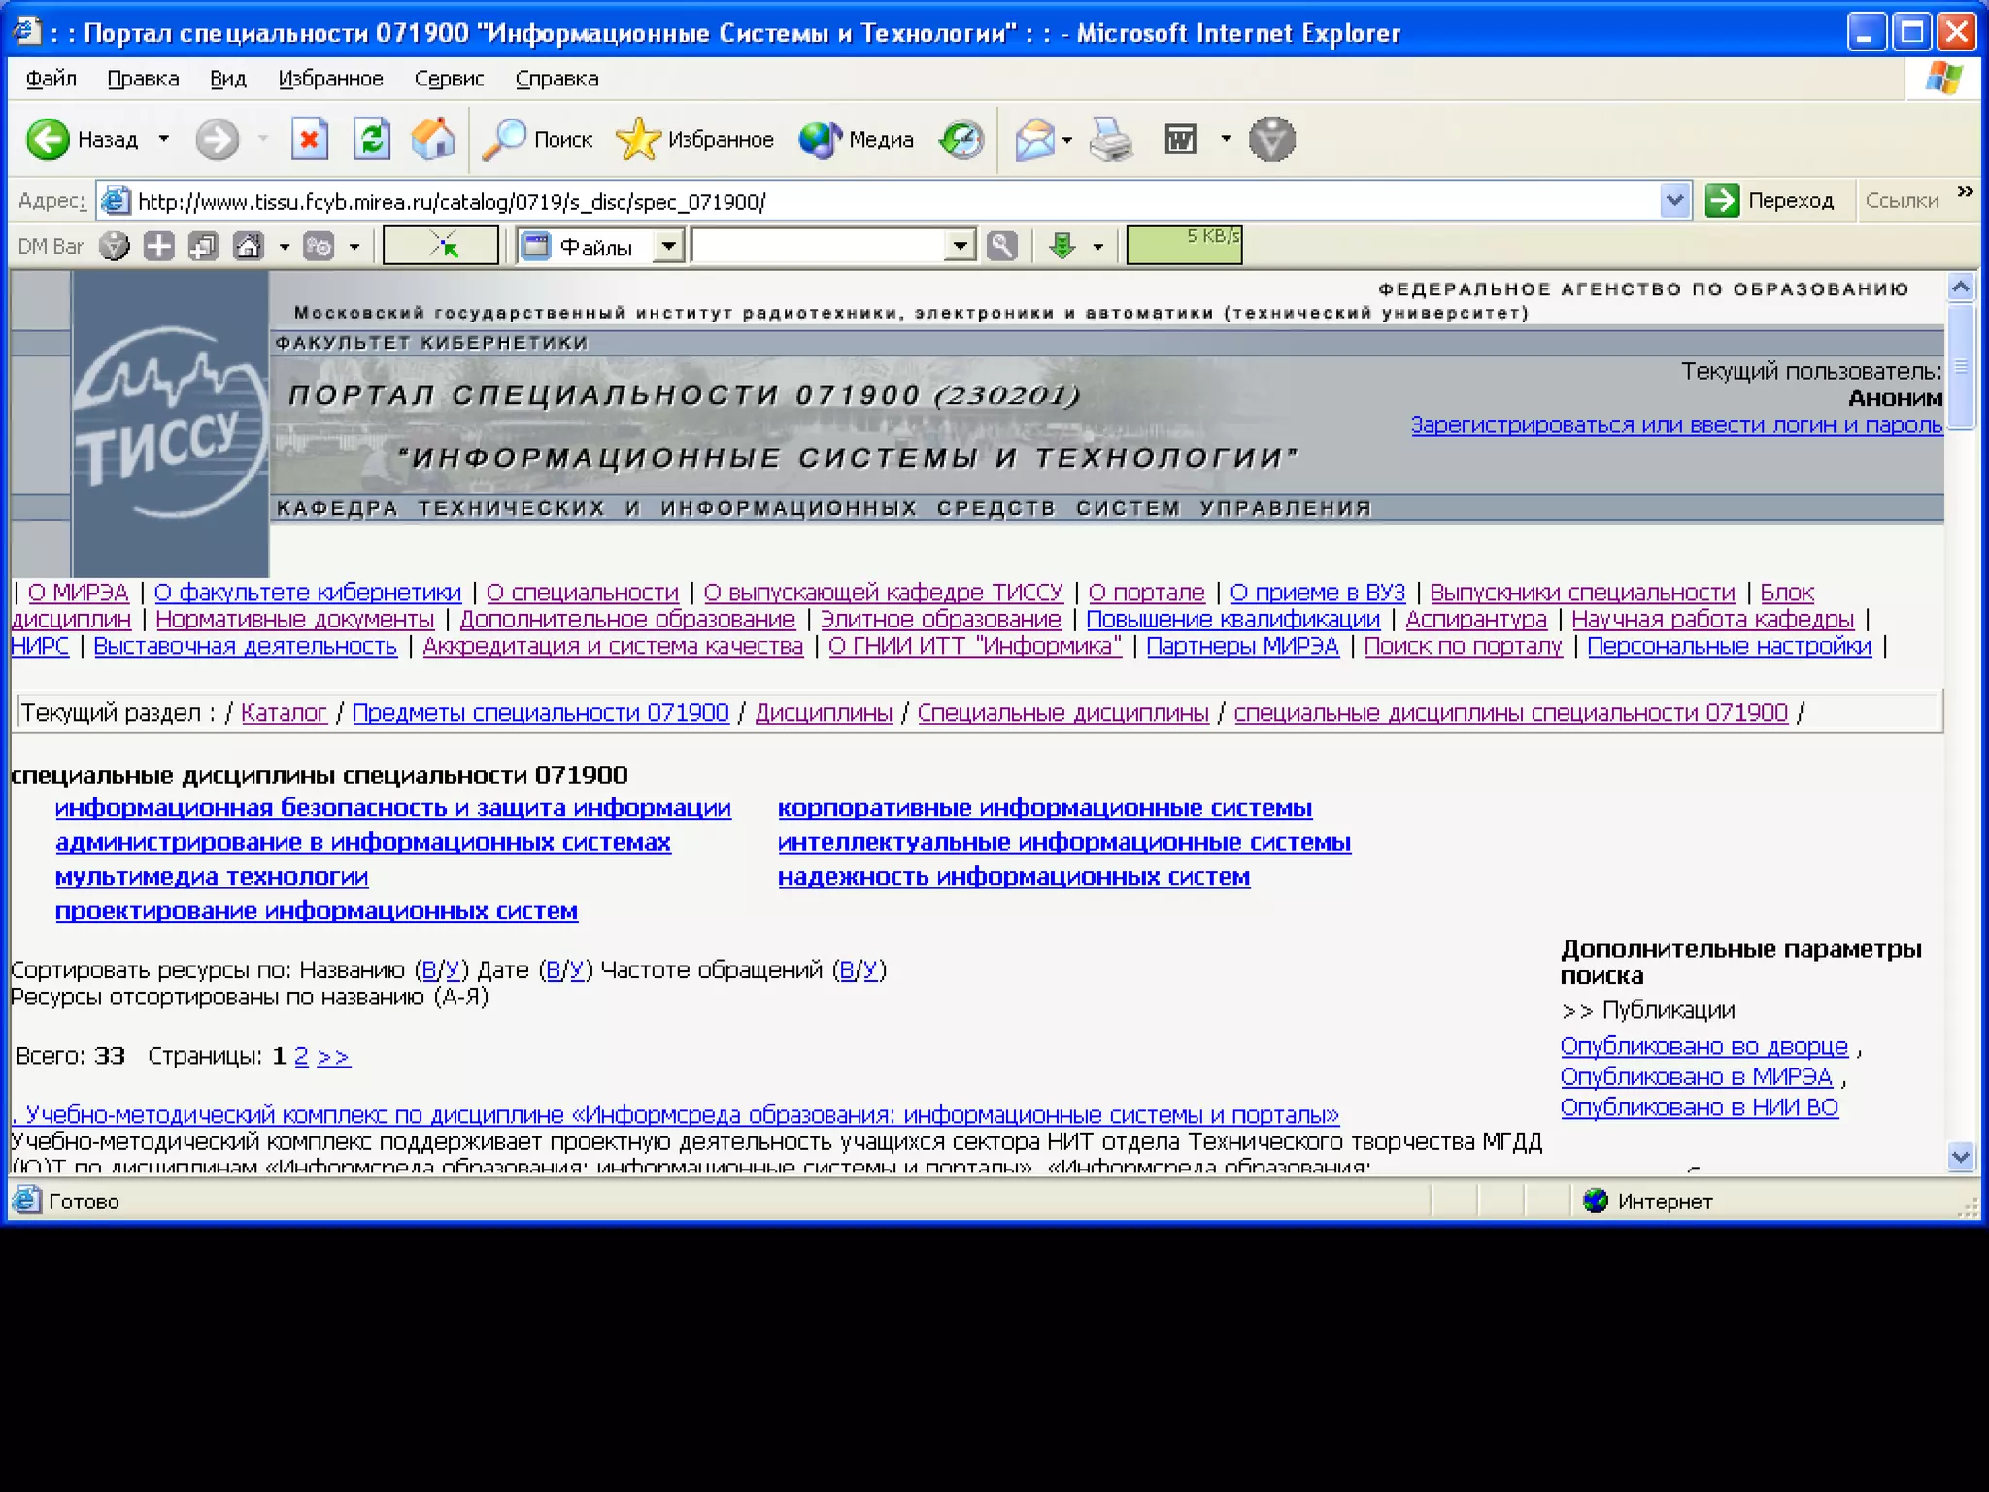Open the Сервис menu
This screenshot has width=1989, height=1492.
coord(449,79)
